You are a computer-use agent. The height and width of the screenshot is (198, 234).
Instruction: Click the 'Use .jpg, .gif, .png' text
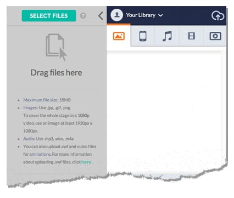54,108
